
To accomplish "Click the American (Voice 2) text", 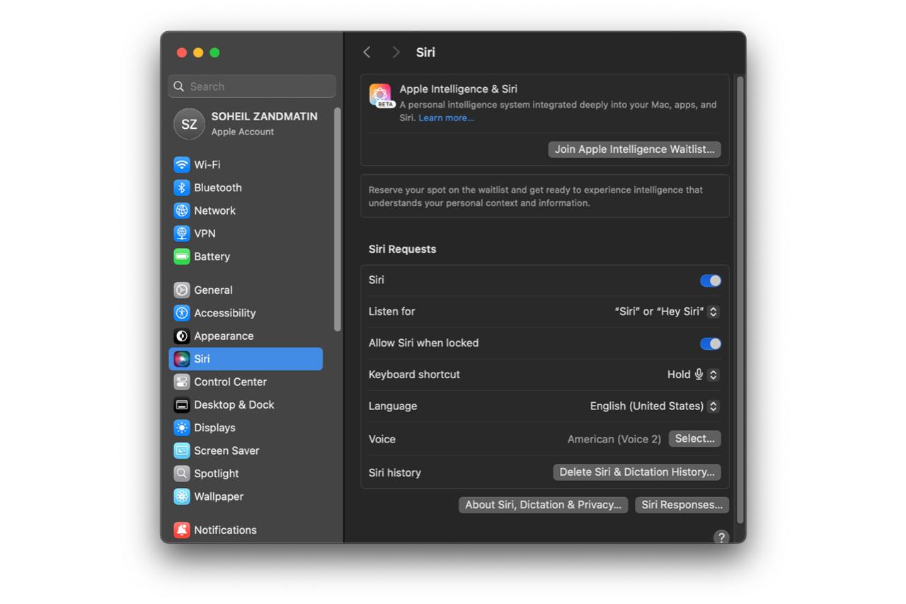I will (x=614, y=439).
